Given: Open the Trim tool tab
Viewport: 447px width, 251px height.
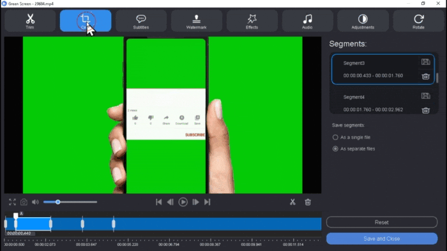Looking at the screenshot, I should tap(30, 21).
